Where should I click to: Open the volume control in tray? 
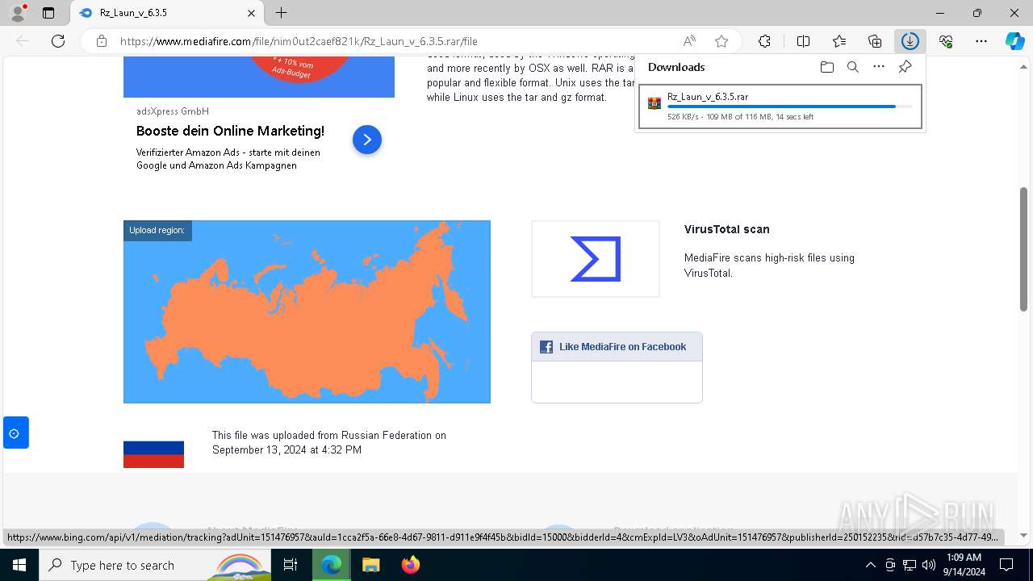click(x=929, y=565)
